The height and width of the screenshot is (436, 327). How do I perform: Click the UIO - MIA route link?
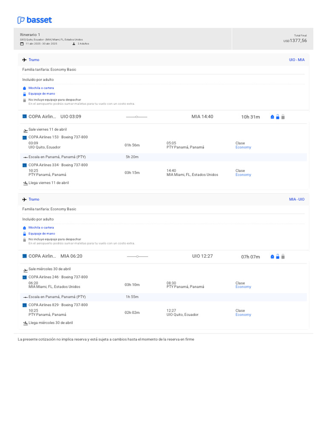[297, 60]
